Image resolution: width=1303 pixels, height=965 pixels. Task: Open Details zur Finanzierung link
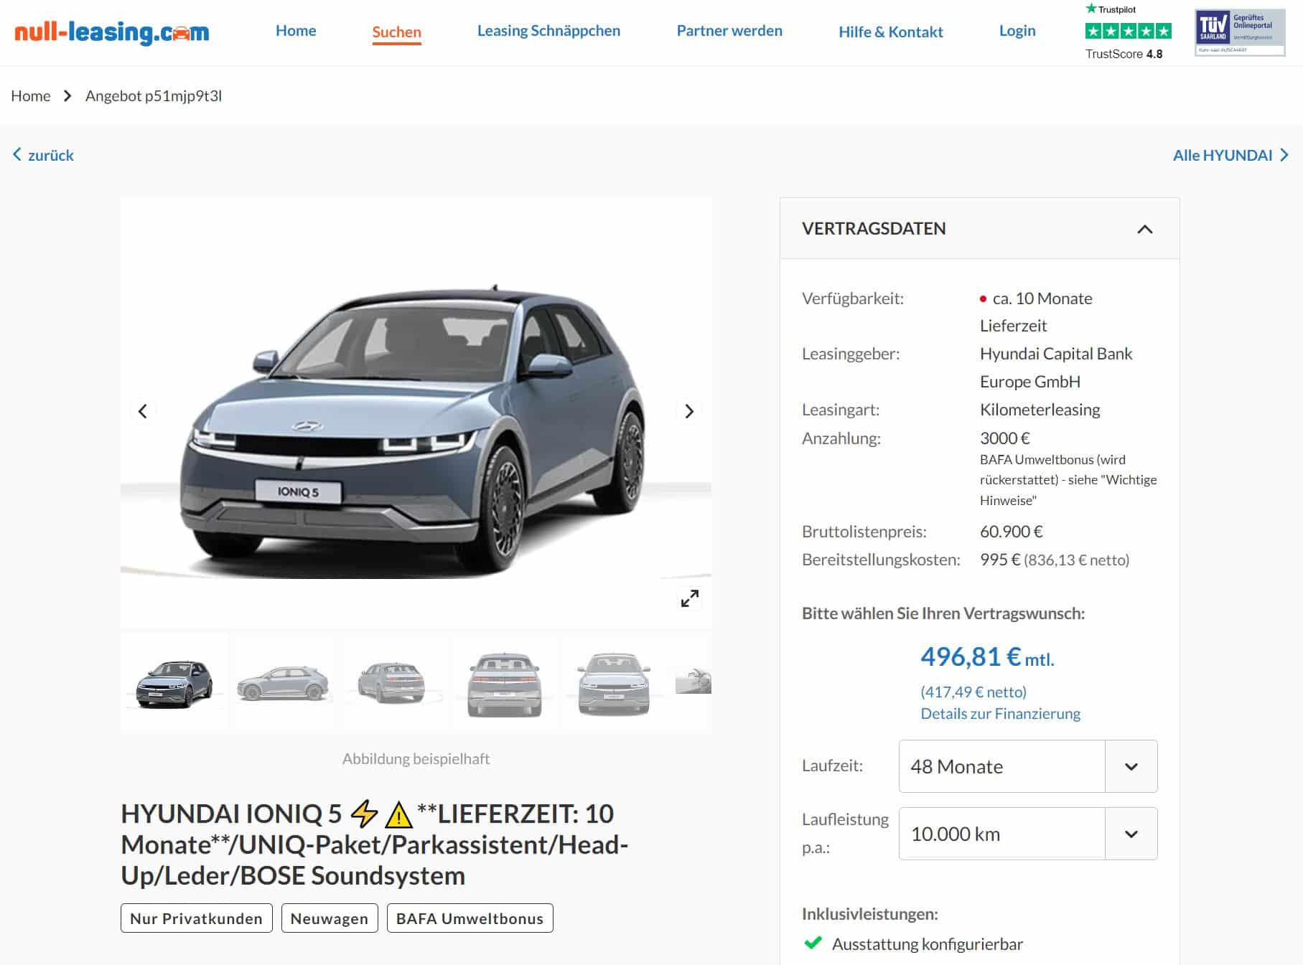pos(1000,713)
